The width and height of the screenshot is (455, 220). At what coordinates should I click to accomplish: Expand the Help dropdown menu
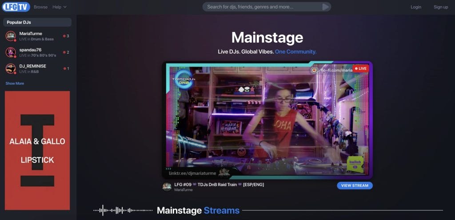[60, 7]
